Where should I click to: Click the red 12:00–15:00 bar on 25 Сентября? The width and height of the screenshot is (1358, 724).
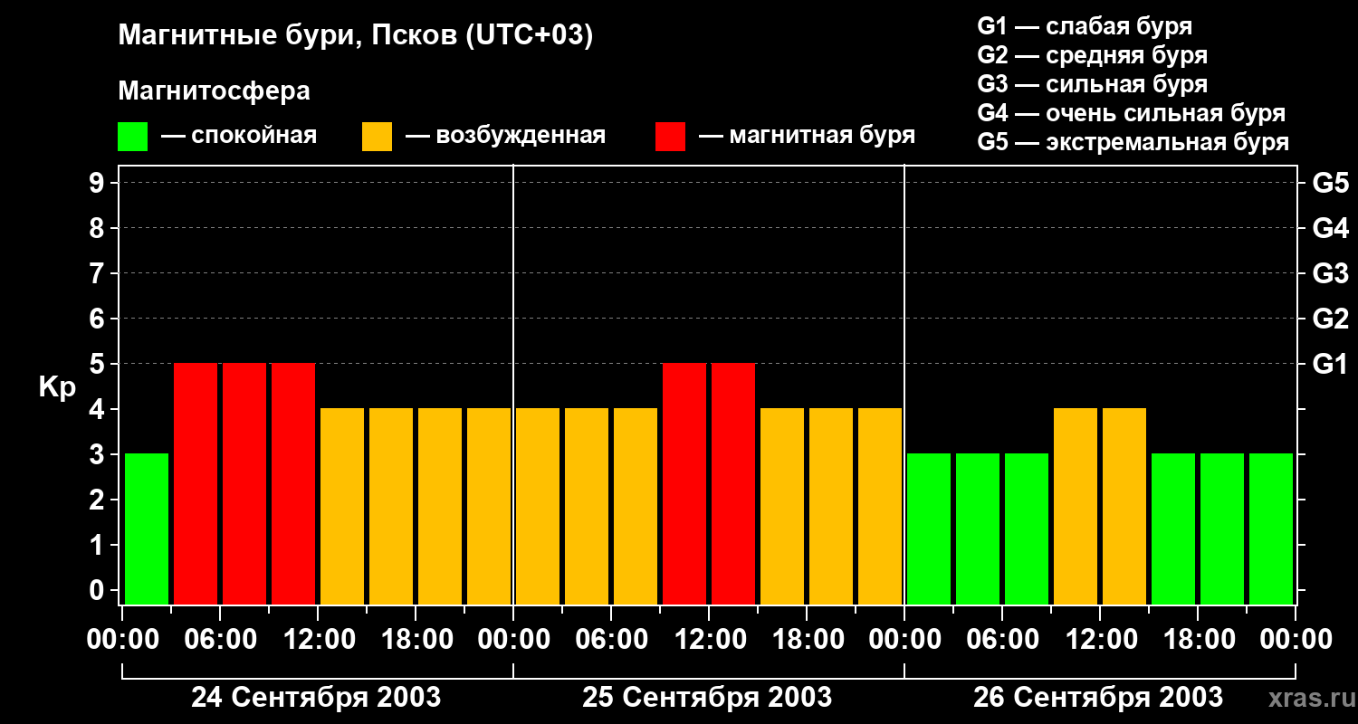pos(733,484)
